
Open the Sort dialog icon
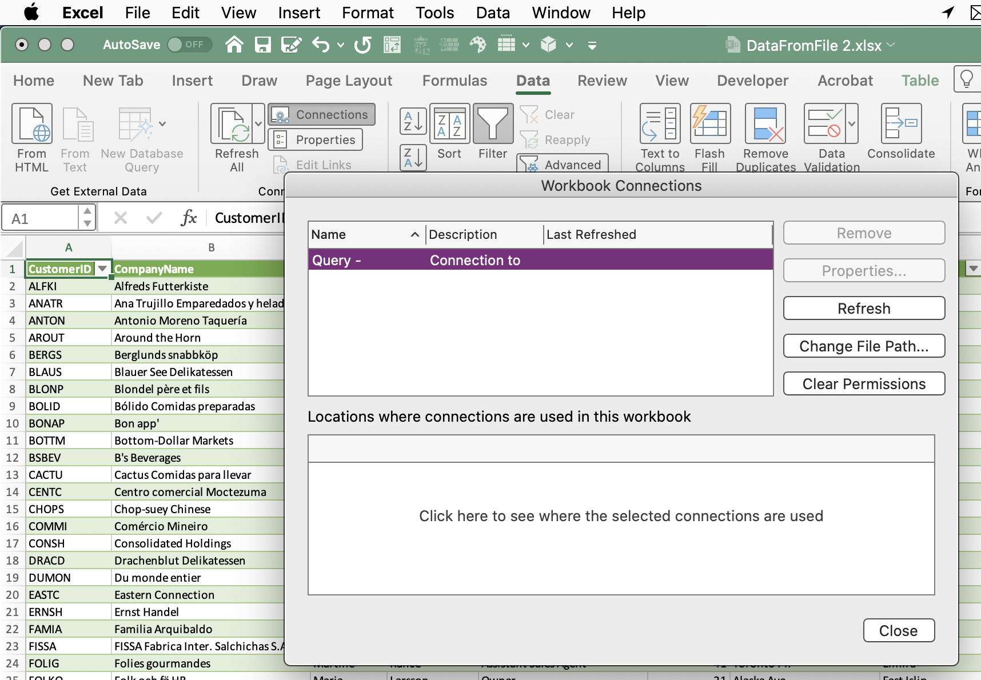[x=450, y=123]
